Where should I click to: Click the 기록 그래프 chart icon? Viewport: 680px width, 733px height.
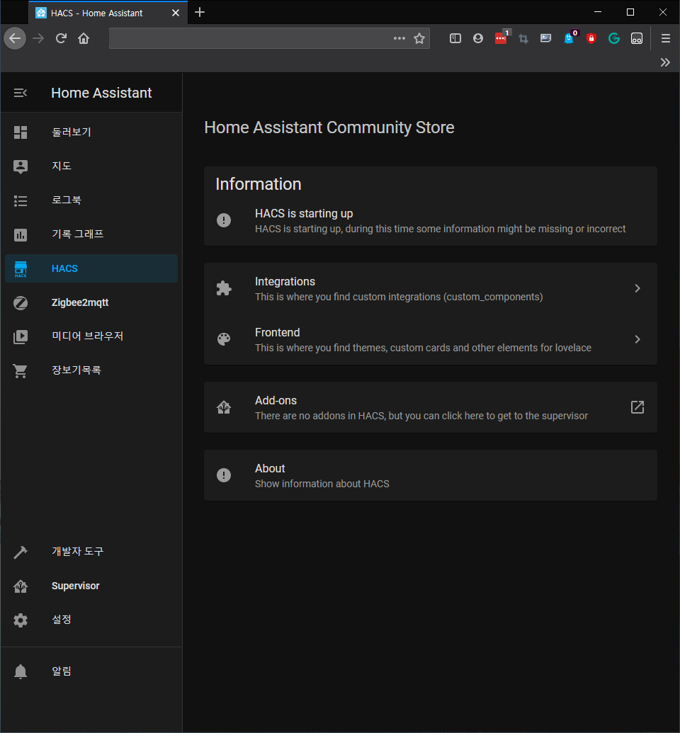tap(21, 234)
